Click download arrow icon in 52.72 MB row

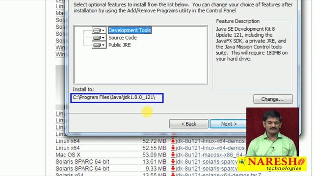173,141
